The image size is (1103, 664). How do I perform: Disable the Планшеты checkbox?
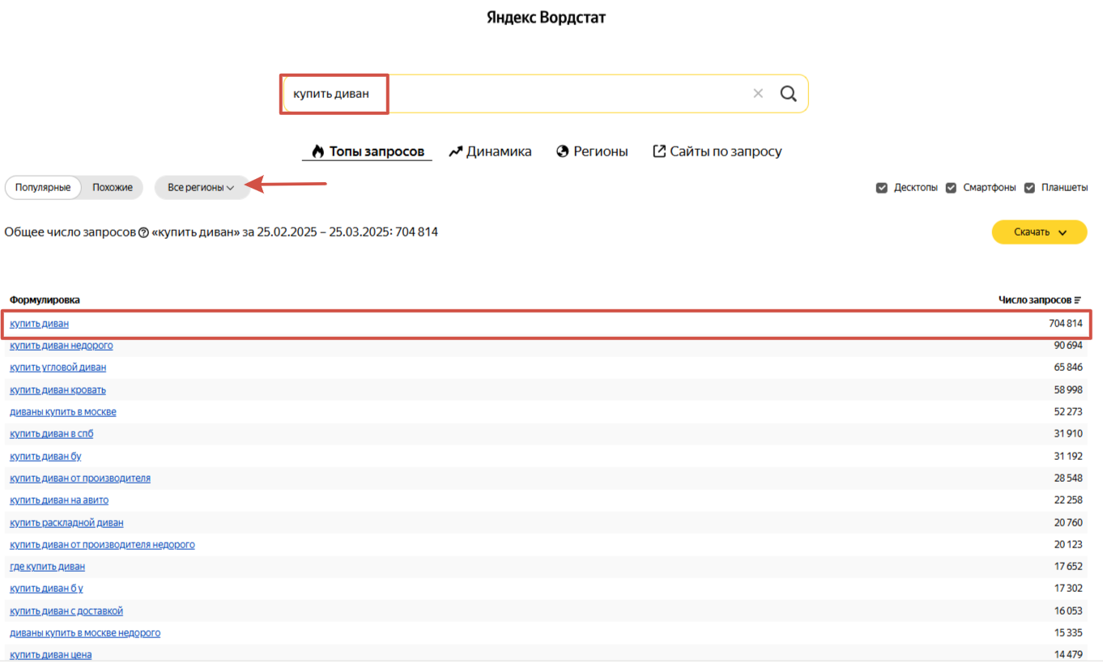pos(1029,188)
